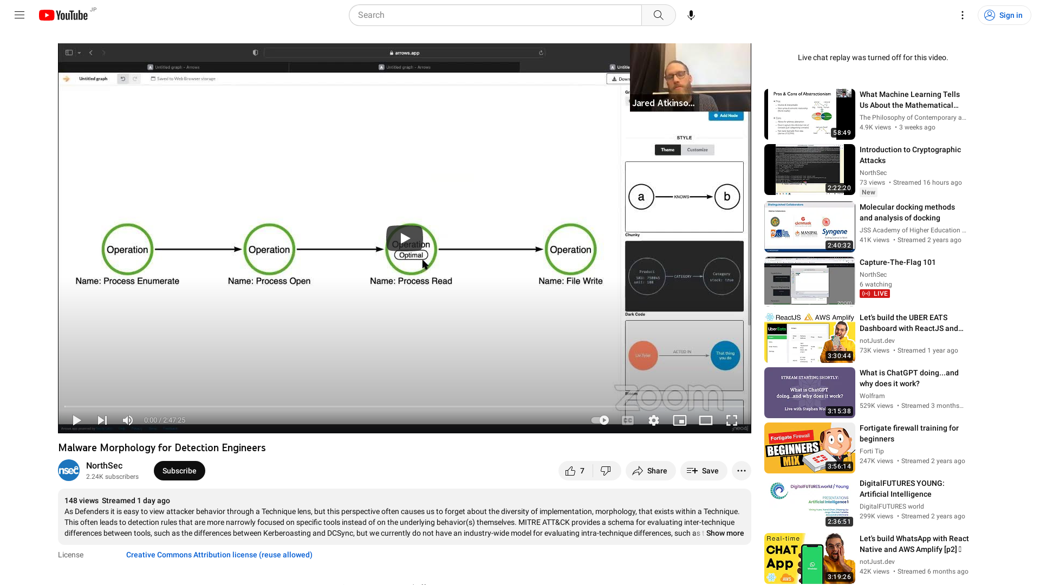
Task: Click the fullscreen icon
Action: click(731, 420)
